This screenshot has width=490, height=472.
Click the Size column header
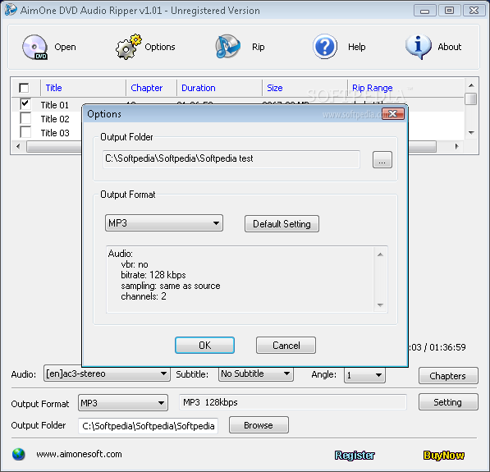[275, 88]
